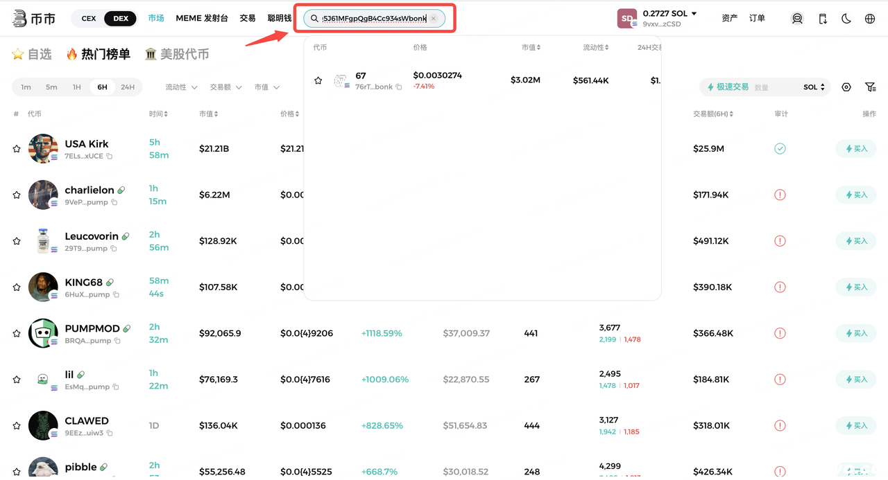Image resolution: width=888 pixels, height=480 pixels.
Task: Open the filter funnel icon
Action: (x=870, y=87)
